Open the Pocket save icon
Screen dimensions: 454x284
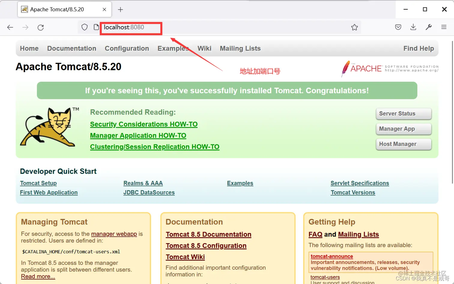[398, 27]
